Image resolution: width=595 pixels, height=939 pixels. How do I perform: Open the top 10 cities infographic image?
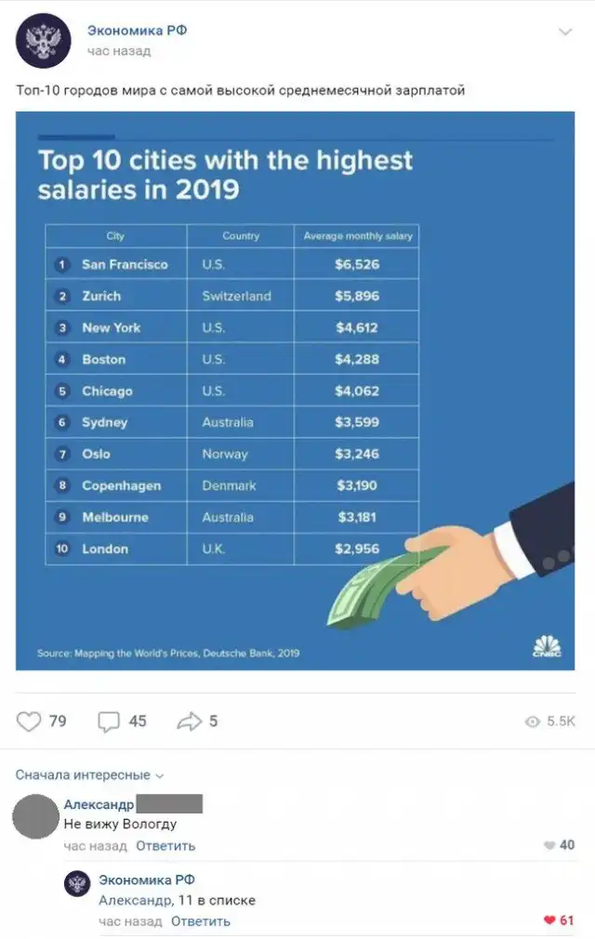point(295,390)
